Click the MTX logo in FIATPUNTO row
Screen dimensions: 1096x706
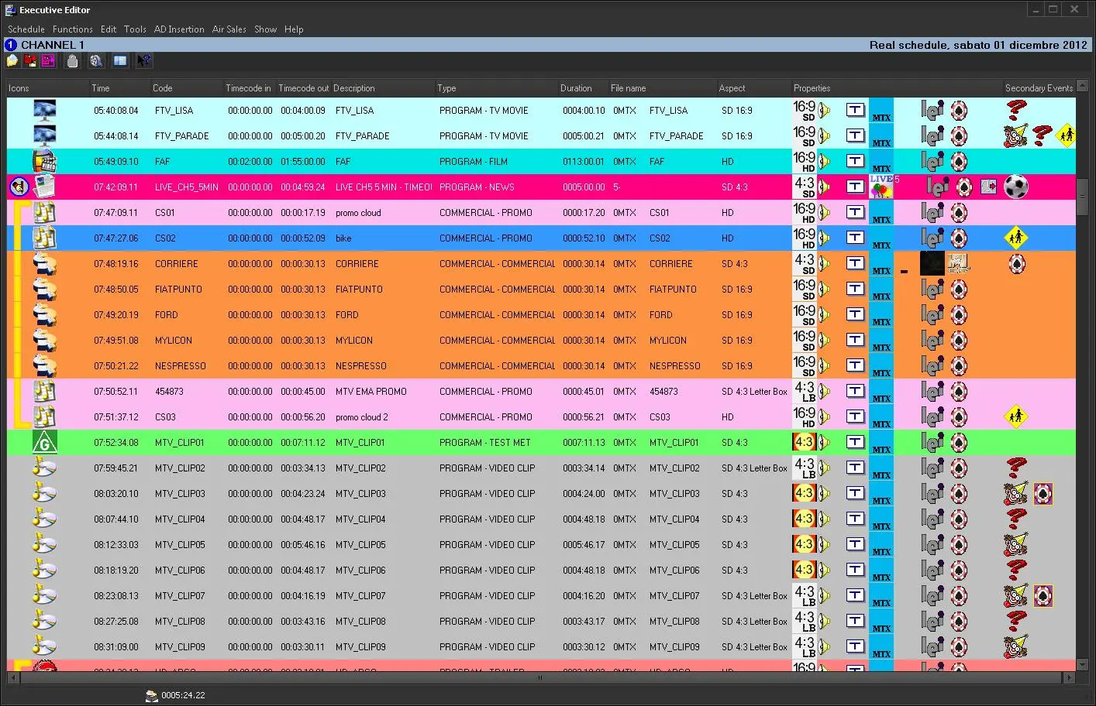point(881,289)
